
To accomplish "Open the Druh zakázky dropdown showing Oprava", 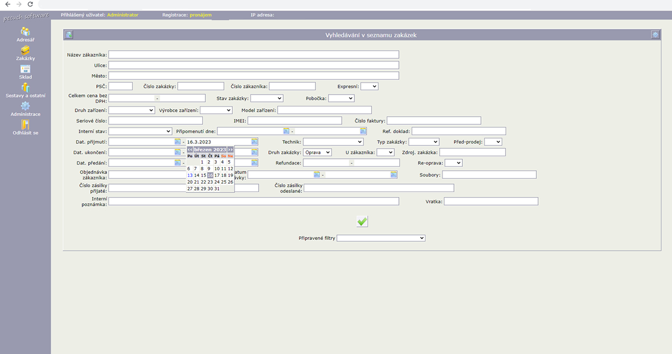I will (x=318, y=152).
